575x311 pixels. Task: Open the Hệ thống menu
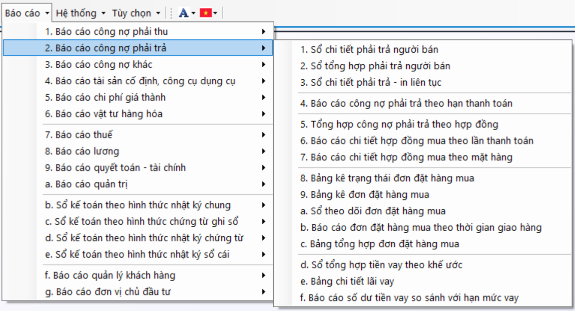point(80,13)
